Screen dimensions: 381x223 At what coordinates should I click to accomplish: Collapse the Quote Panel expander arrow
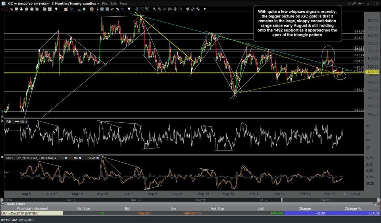2,204
